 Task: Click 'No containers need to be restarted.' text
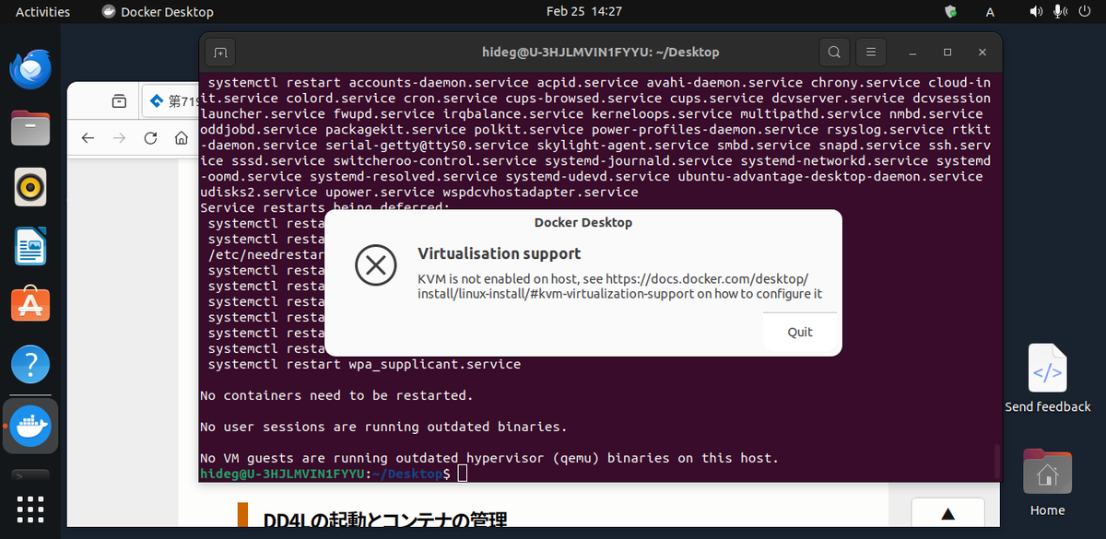point(336,395)
